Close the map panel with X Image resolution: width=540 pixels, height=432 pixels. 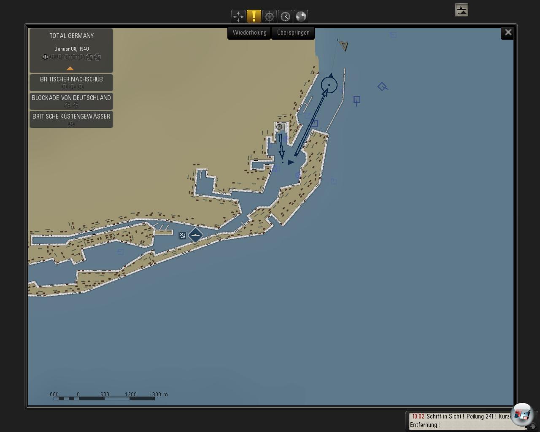pyautogui.click(x=508, y=32)
